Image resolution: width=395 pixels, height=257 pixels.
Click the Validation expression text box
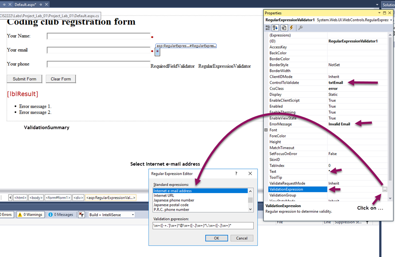203,225
